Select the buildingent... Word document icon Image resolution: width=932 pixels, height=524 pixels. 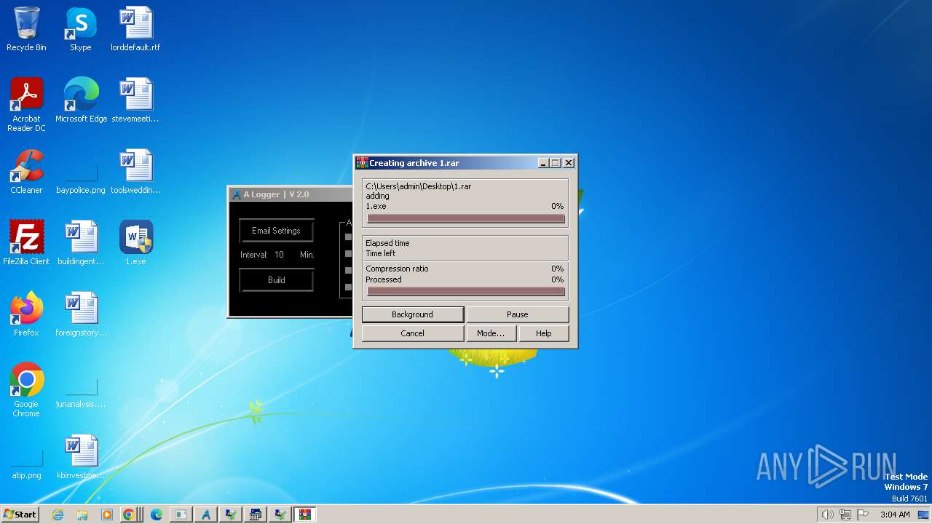coord(81,243)
